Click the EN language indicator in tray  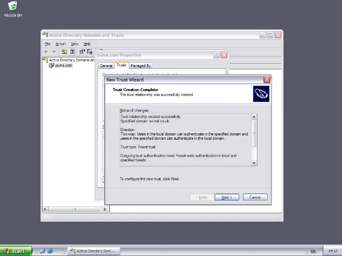313,251
